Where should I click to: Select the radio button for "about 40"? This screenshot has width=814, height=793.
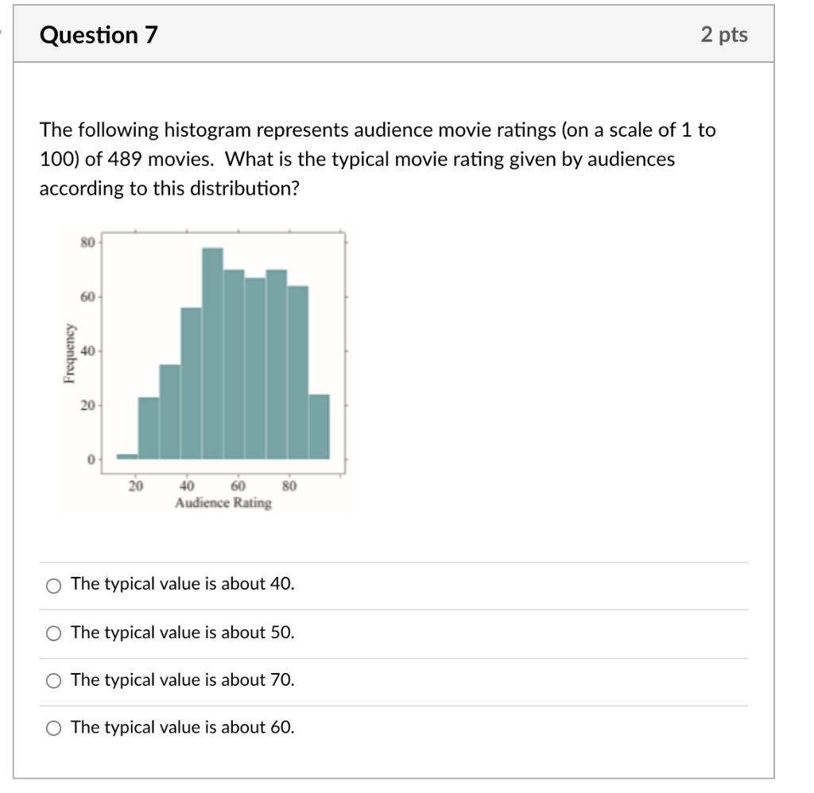tap(52, 585)
